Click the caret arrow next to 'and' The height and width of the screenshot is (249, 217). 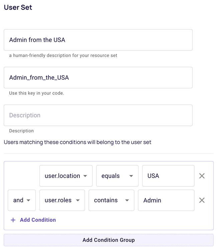click(x=28, y=200)
